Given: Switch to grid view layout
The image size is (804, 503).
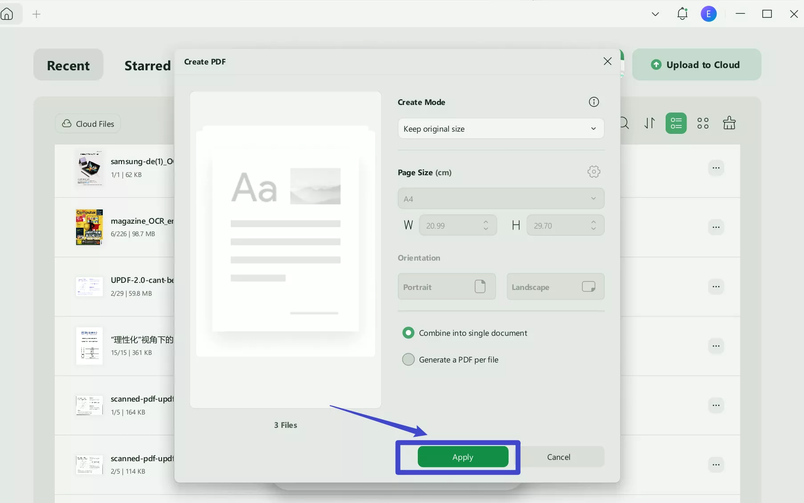Looking at the screenshot, I should pyautogui.click(x=703, y=123).
